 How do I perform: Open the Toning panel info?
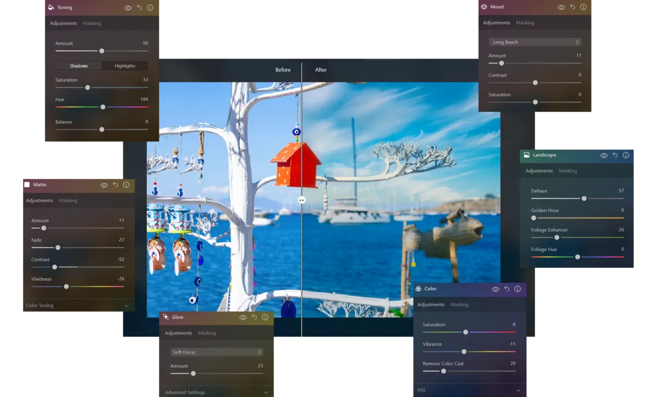(150, 8)
